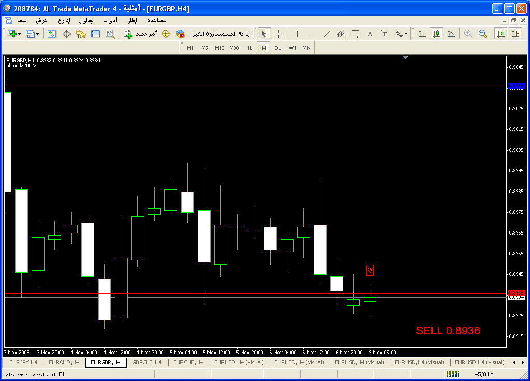Expand the new chart dropdown arrow
This screenshot has height=381, width=530.
[19, 34]
